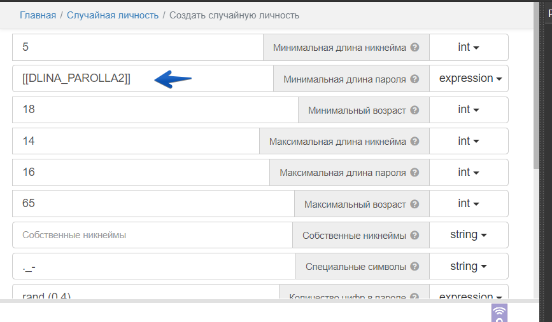Open string type dropdown for Собственные никнеймы
This screenshot has width=552, height=322.
tap(469, 235)
